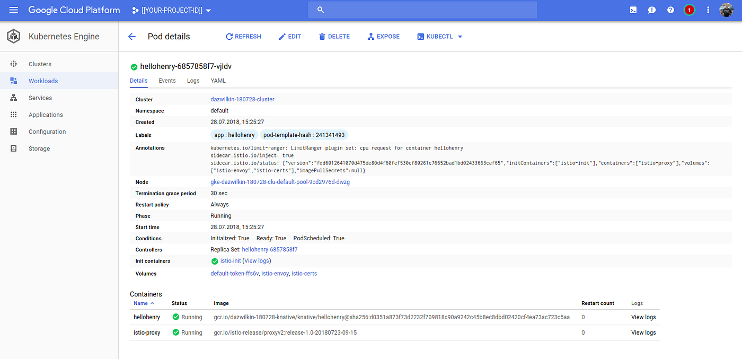Open Applications in the sidebar

(46, 115)
